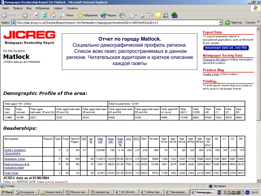Viewport: 261px width, 196px height.
Task: Click the Ad % column header link
Action: [91, 140]
